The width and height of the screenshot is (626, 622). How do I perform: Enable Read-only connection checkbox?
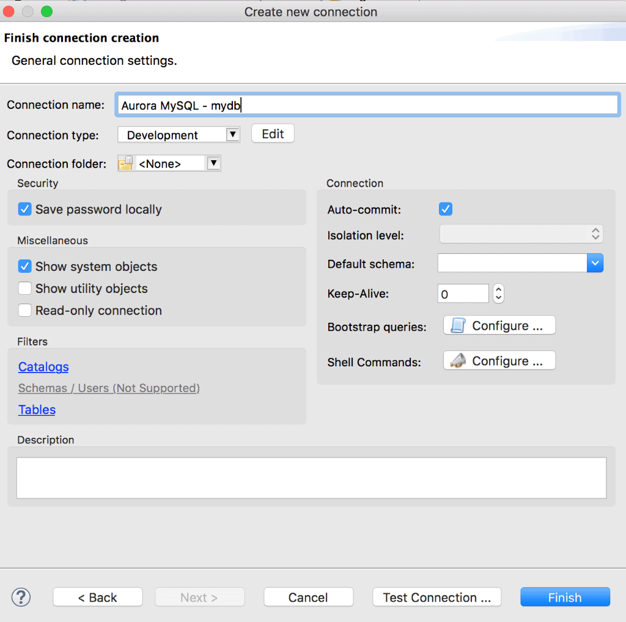(24, 310)
